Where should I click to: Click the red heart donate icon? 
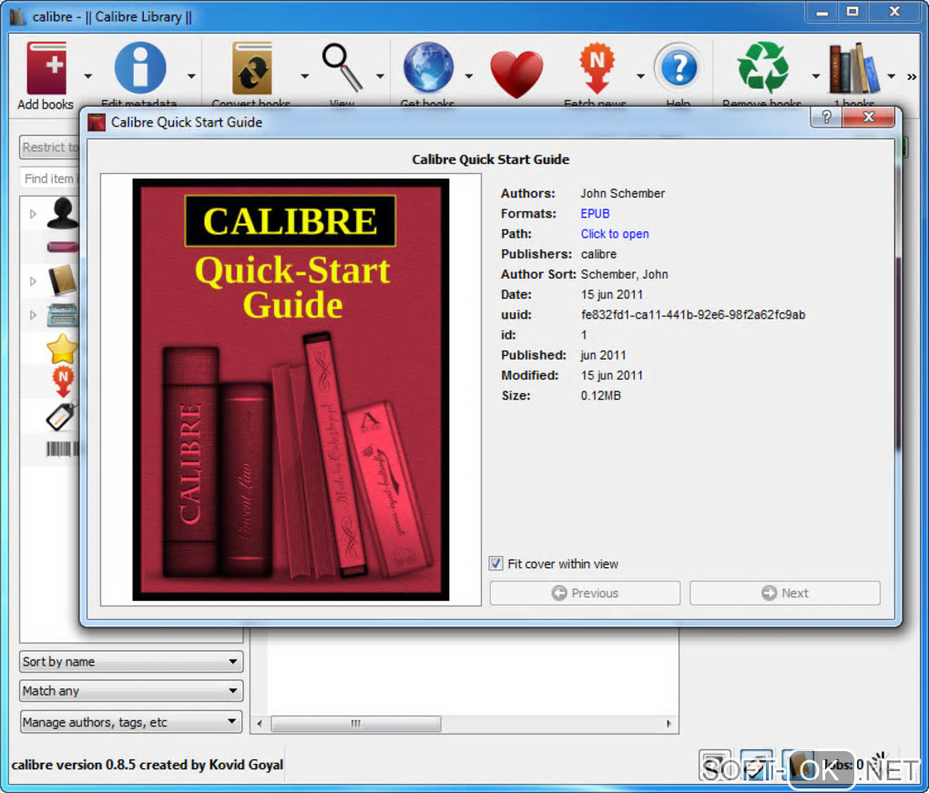516,74
